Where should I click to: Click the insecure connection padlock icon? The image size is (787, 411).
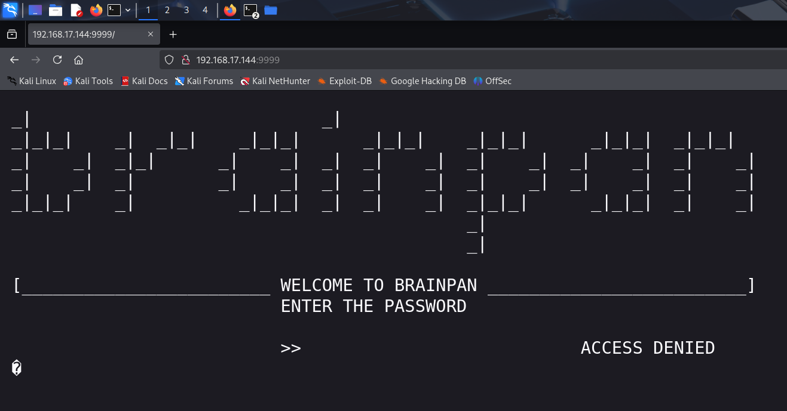pyautogui.click(x=185, y=60)
